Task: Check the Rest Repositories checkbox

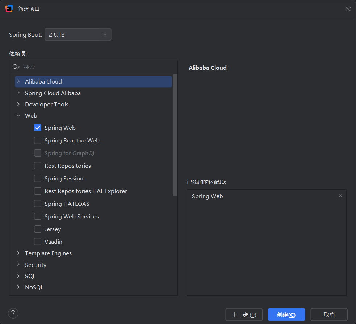Action: point(38,166)
